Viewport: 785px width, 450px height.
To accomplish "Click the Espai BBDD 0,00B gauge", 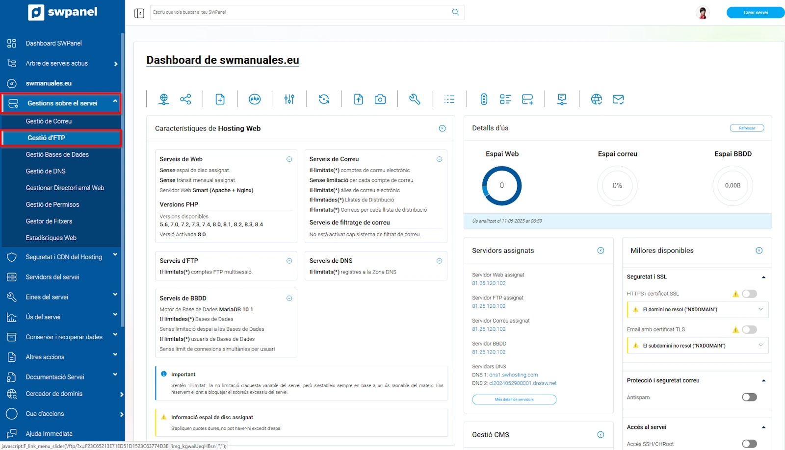I will (x=733, y=185).
